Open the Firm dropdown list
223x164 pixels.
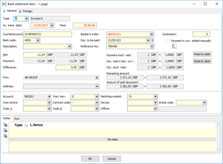click(x=97, y=78)
